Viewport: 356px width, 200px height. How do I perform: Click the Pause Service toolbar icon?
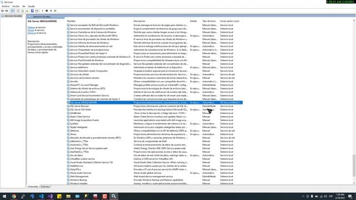pyautogui.click(x=51, y=11)
